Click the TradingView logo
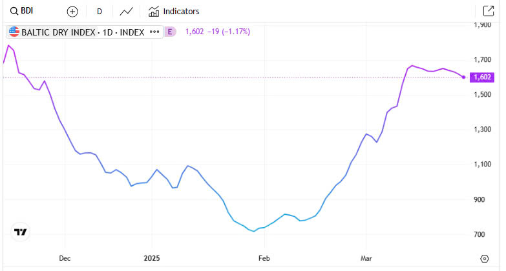Screen dimensions: 506x271 (x=20, y=232)
